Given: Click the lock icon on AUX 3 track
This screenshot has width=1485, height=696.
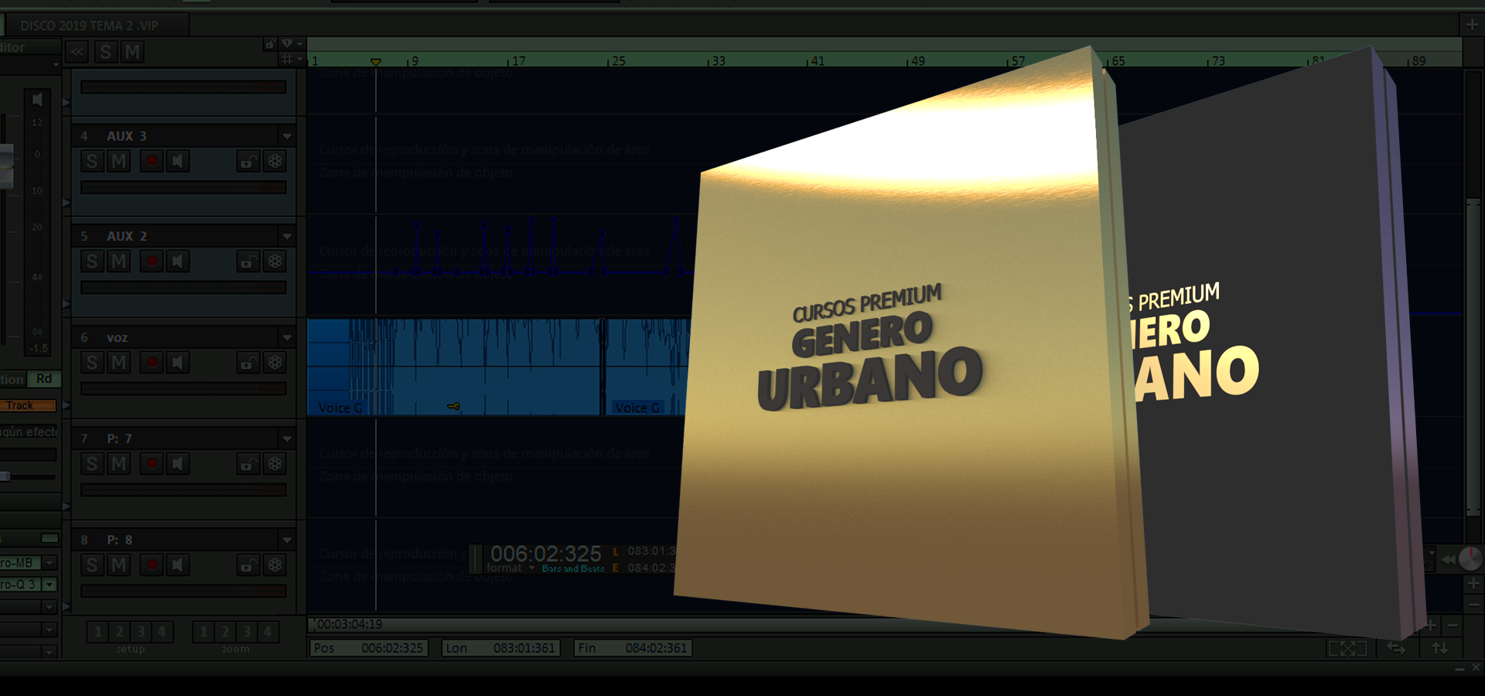Looking at the screenshot, I should point(247,162).
